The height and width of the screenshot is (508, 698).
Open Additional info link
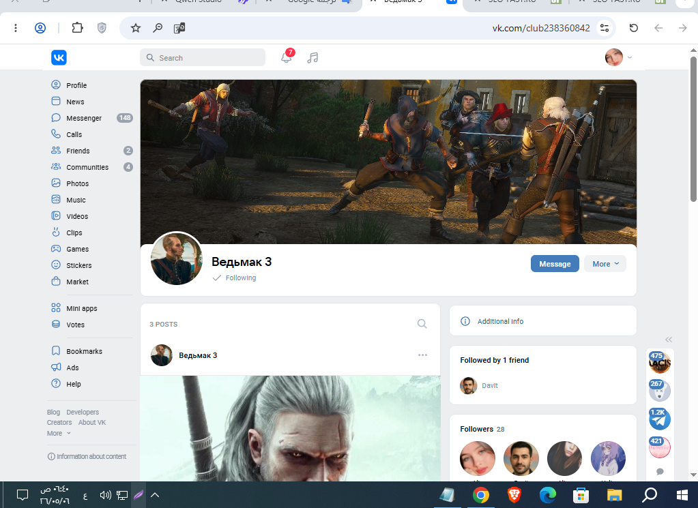click(x=500, y=321)
